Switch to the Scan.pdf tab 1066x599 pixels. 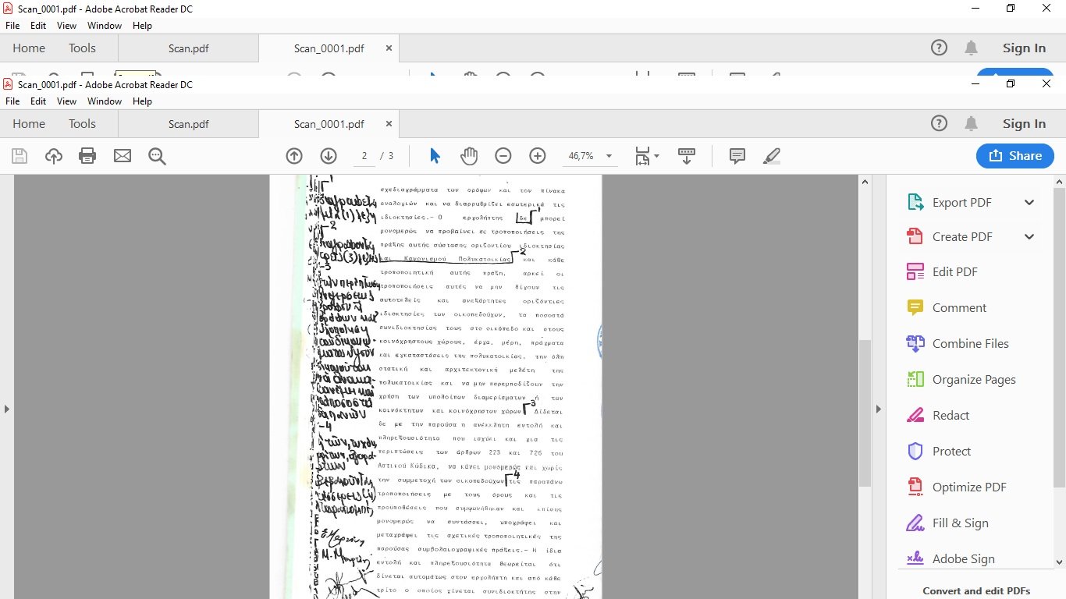coord(188,124)
